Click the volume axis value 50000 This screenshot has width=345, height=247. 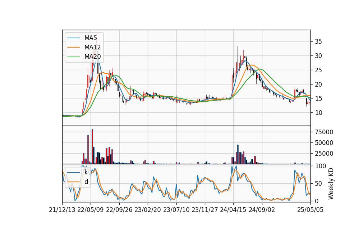324,143
